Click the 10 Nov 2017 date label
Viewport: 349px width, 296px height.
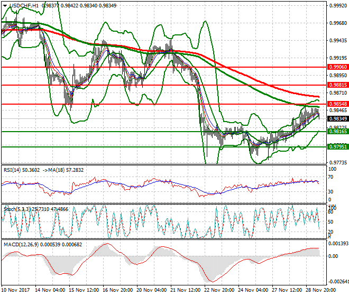coord(15,291)
